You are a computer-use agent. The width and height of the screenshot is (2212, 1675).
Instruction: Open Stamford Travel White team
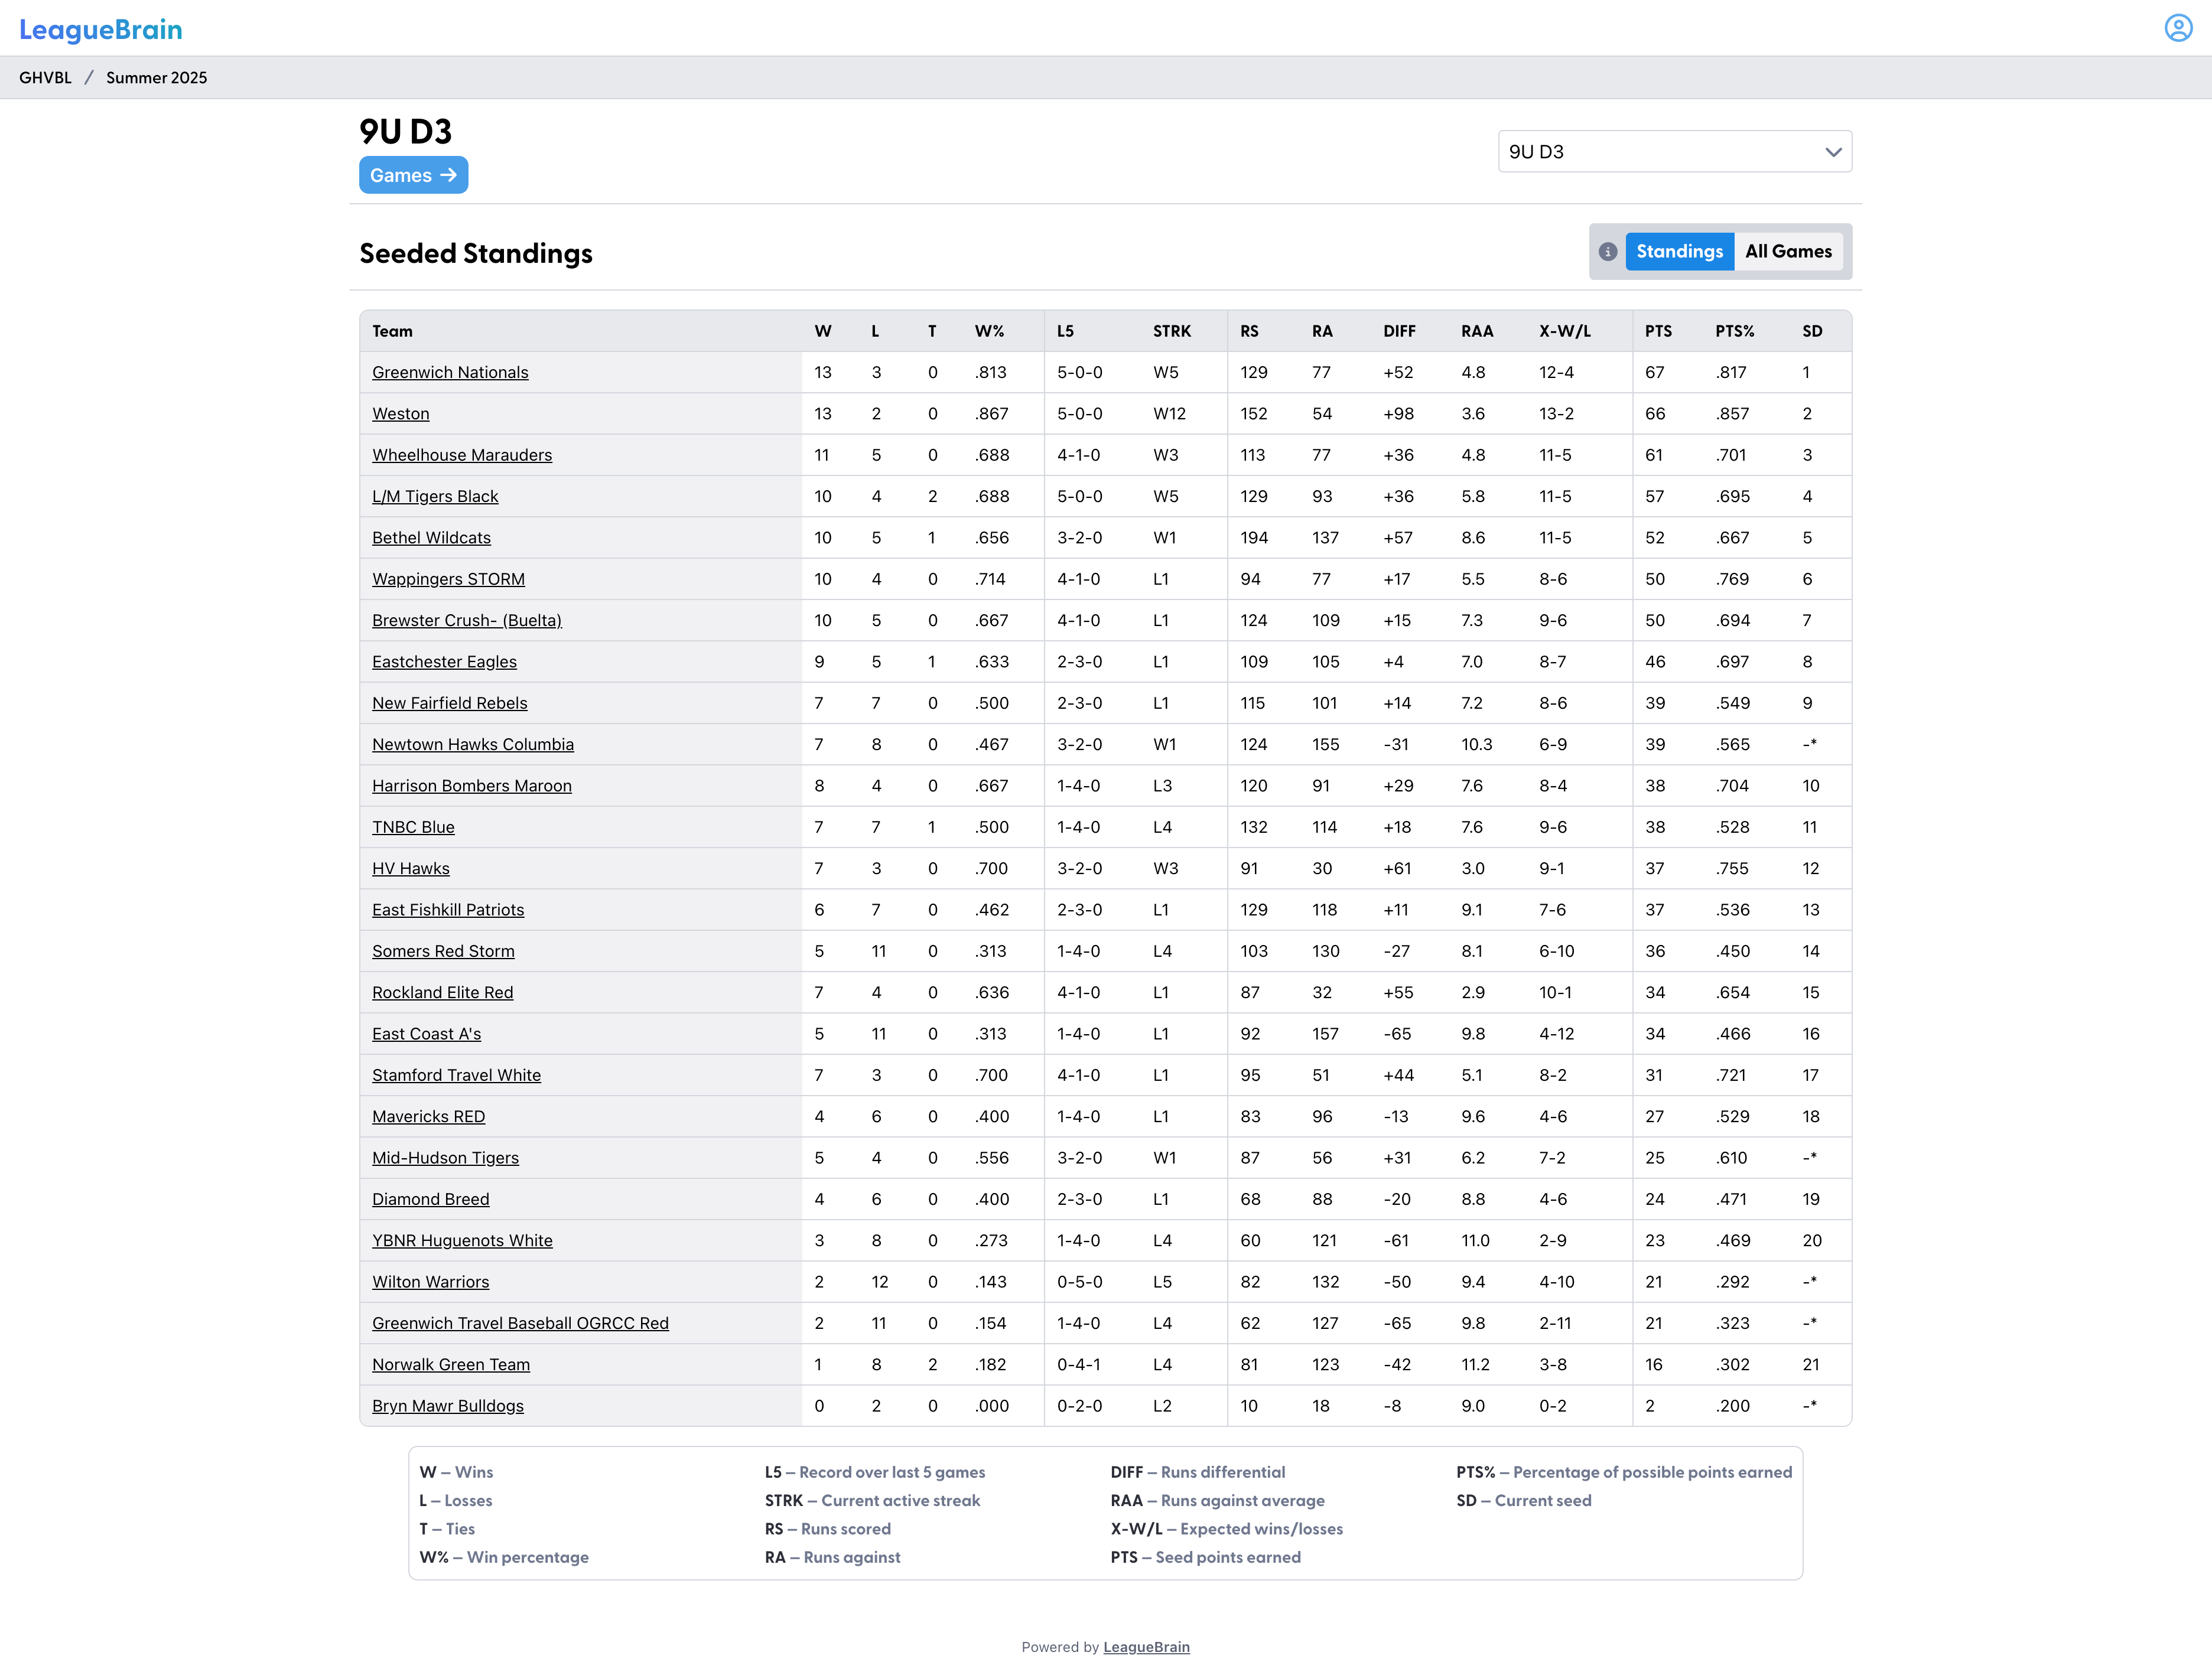pos(456,1076)
